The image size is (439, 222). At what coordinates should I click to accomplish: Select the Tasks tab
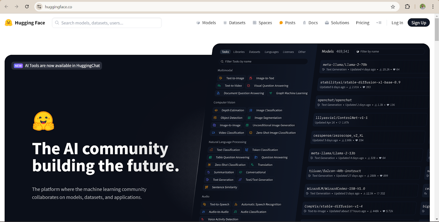click(225, 52)
